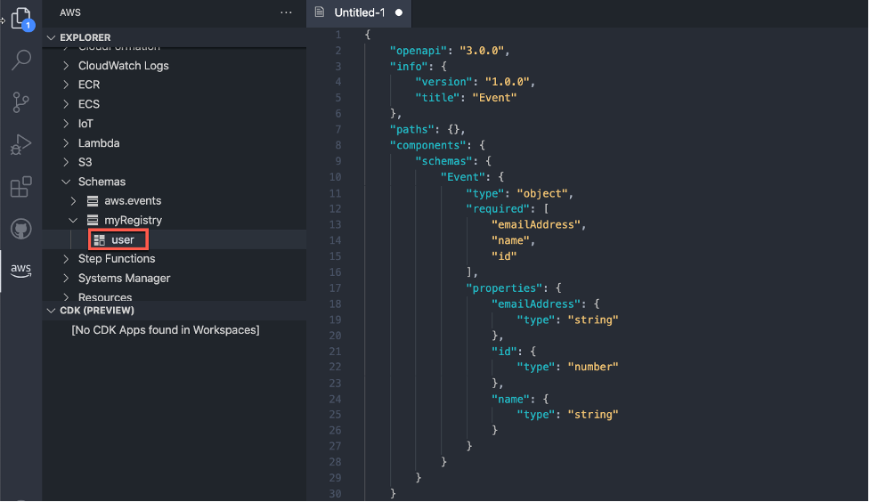The width and height of the screenshot is (870, 502).
Task: Open the AWS panel more actions ellipsis
Action: [286, 12]
